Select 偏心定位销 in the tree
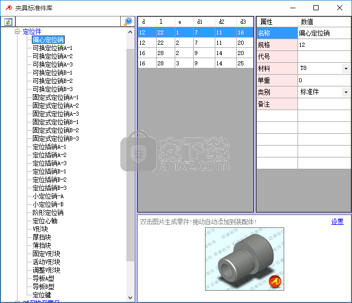The image size is (352, 303). pos(48,40)
